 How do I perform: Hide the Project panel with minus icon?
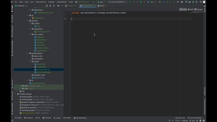pos(62,6)
